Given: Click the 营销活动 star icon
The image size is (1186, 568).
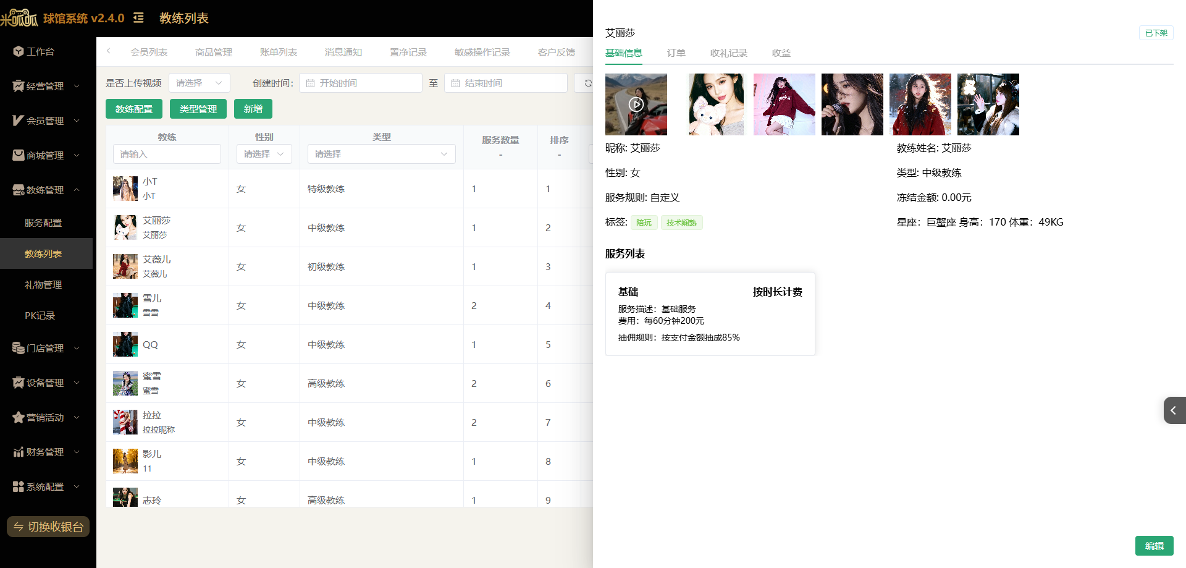Looking at the screenshot, I should 19,417.
